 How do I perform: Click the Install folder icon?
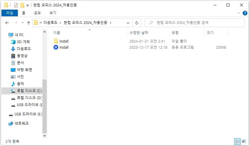pos(56,41)
